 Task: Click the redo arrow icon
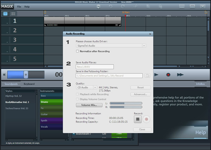point(123,7)
